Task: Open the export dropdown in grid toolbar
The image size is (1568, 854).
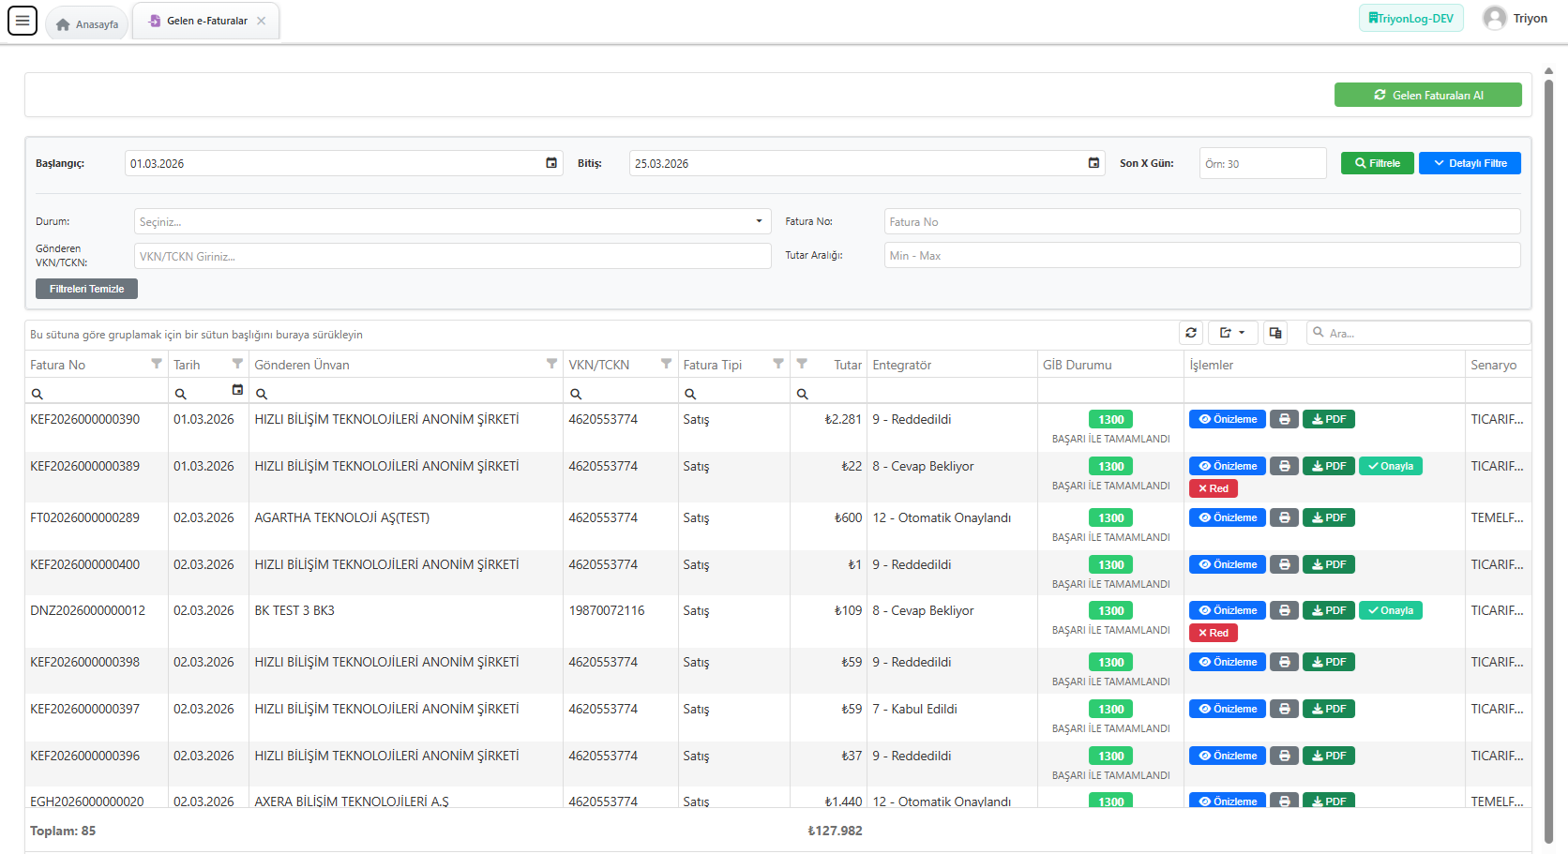Action: tap(1232, 333)
